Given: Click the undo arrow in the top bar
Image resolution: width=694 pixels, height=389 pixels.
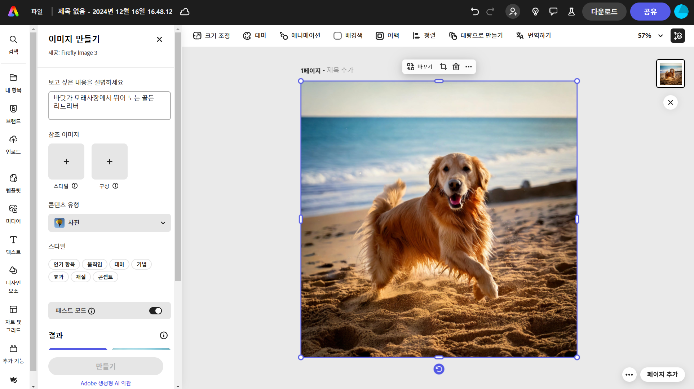Looking at the screenshot, I should [474, 12].
